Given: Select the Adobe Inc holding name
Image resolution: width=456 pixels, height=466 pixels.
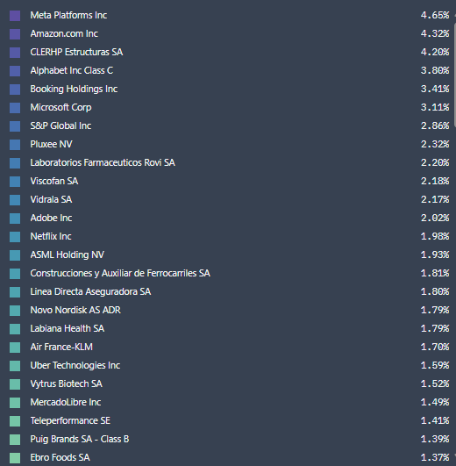Looking at the screenshot, I should pyautogui.click(x=51, y=218).
